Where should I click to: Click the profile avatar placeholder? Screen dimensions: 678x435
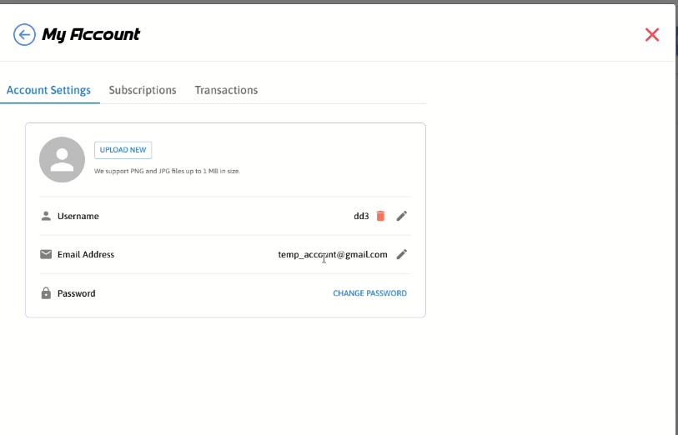tap(62, 159)
